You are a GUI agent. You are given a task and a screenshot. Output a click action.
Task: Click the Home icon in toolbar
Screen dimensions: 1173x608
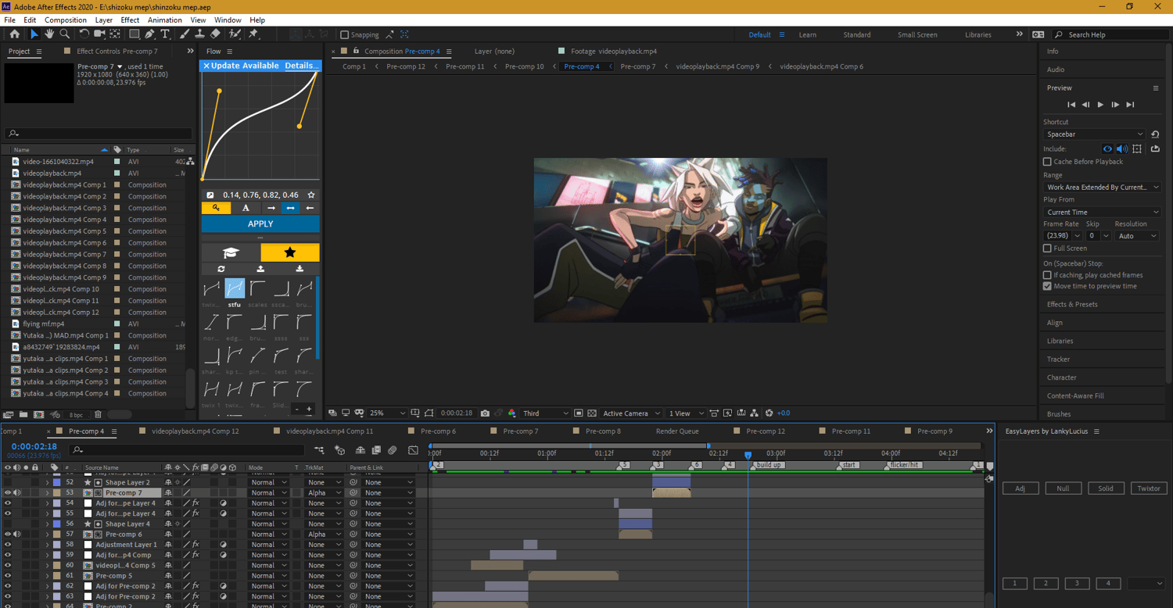(x=14, y=34)
